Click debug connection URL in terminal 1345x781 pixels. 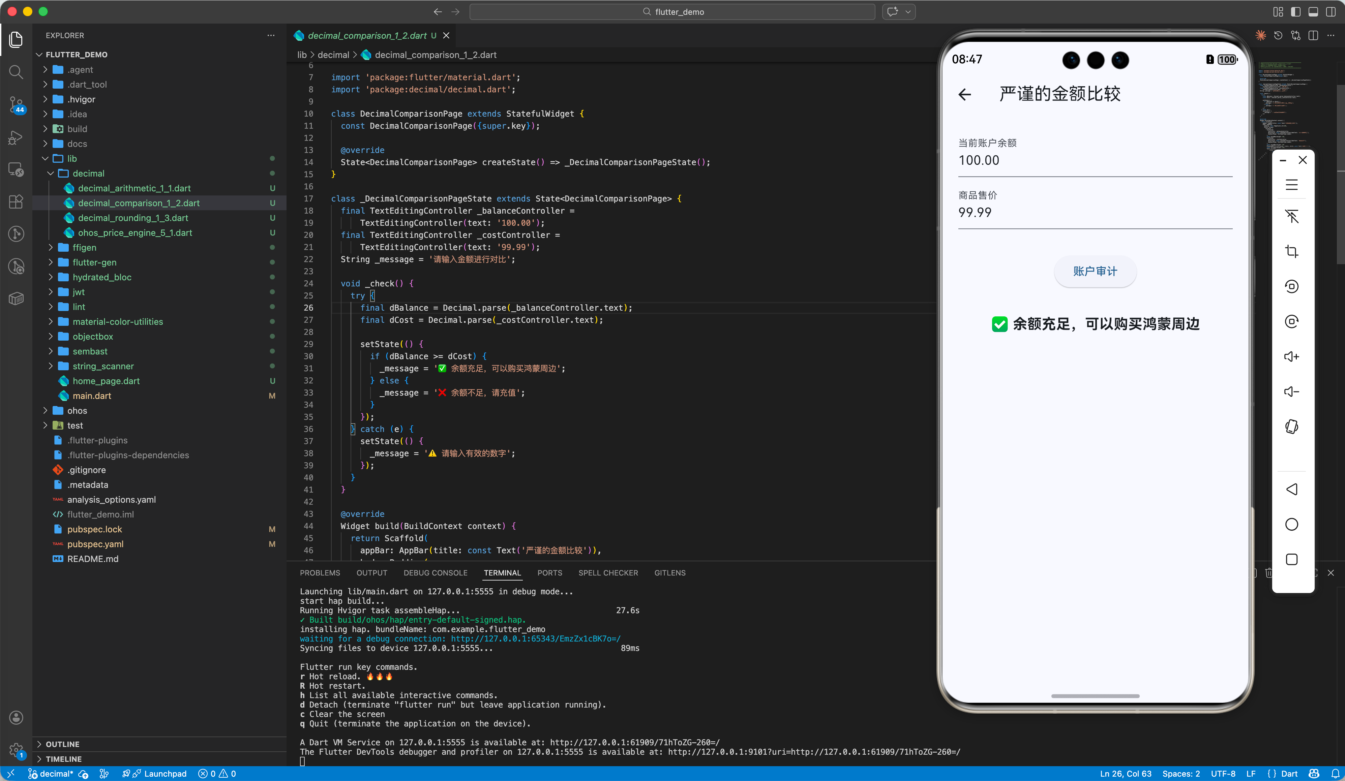(x=535, y=638)
